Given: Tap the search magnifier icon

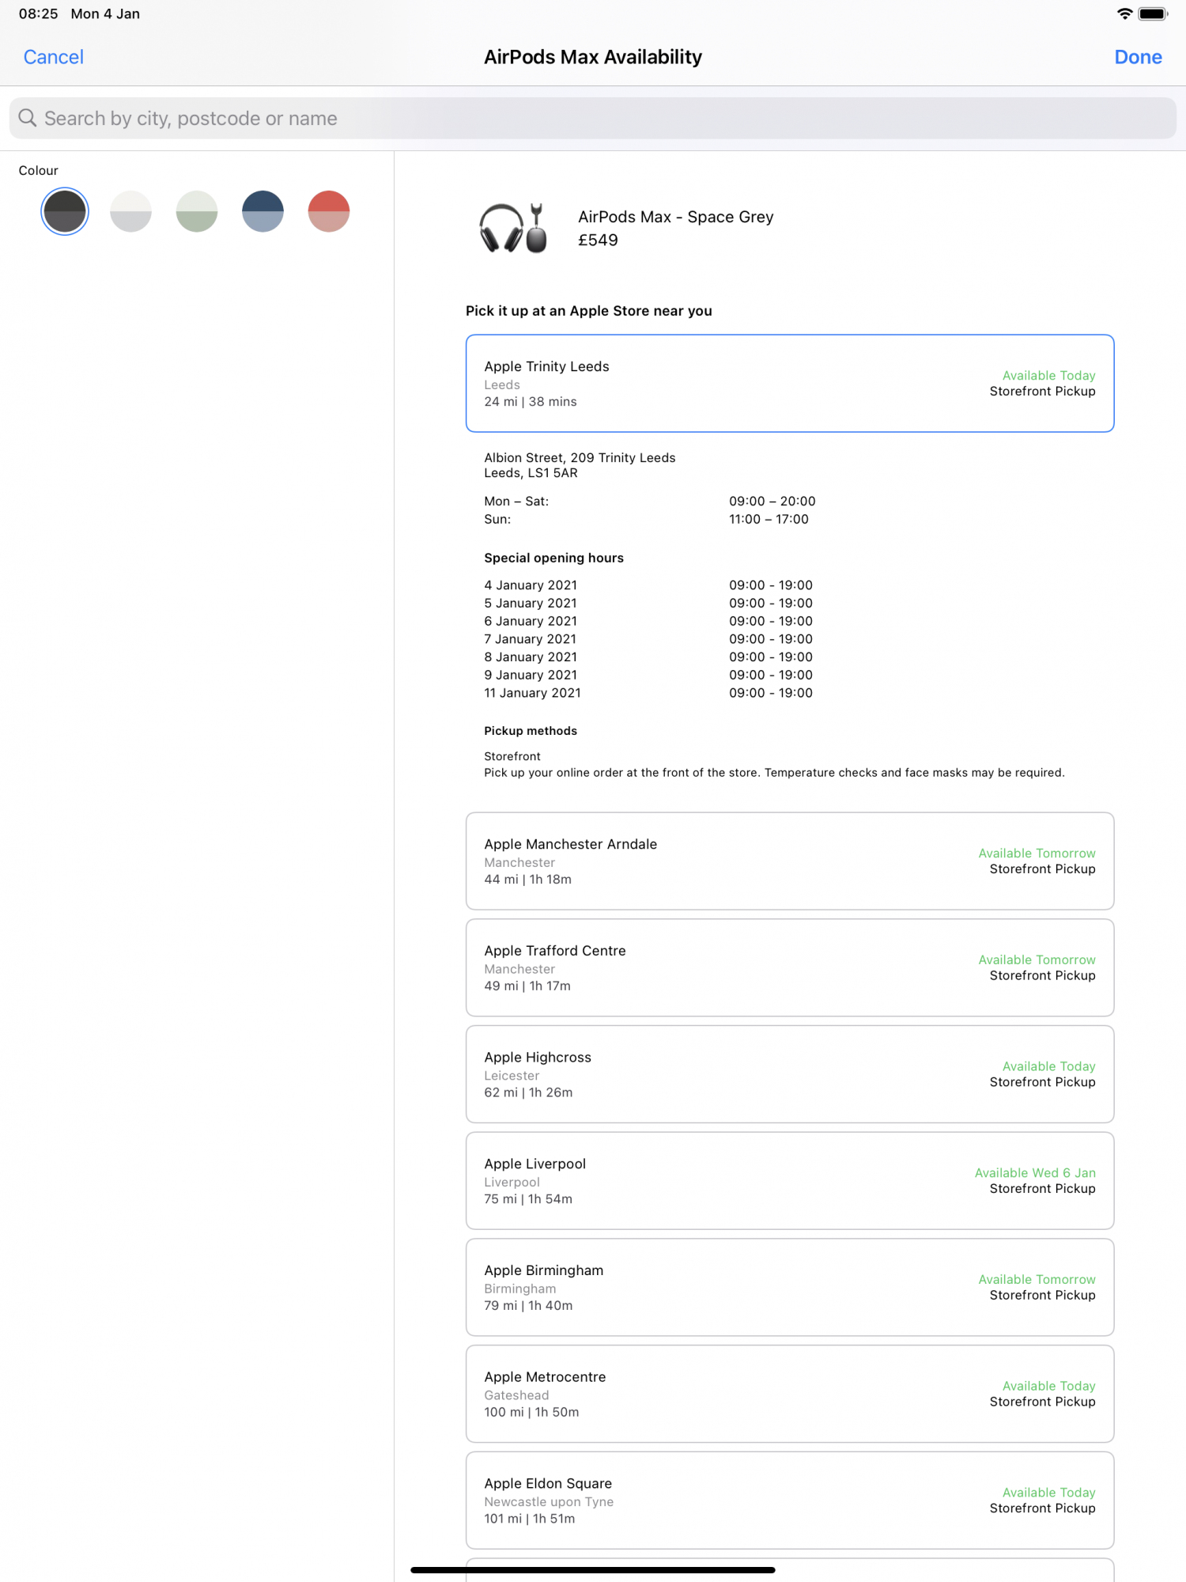Looking at the screenshot, I should pyautogui.click(x=28, y=118).
